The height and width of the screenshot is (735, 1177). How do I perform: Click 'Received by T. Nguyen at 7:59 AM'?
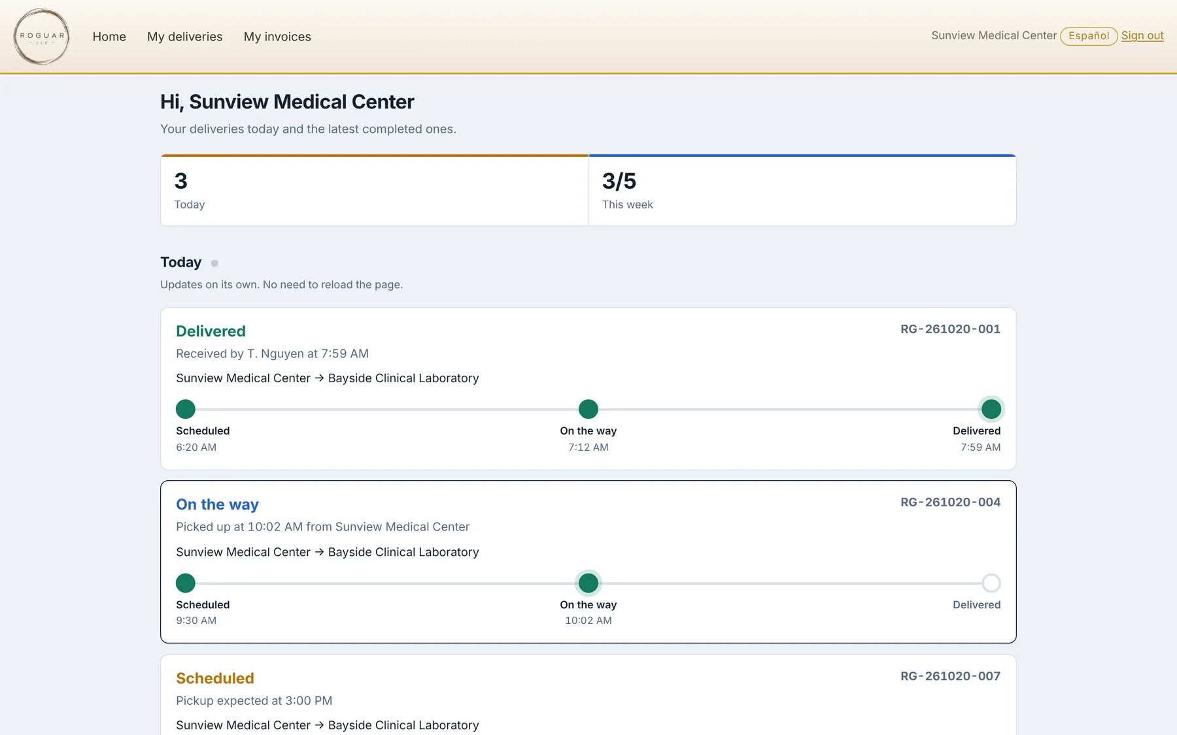pos(272,353)
